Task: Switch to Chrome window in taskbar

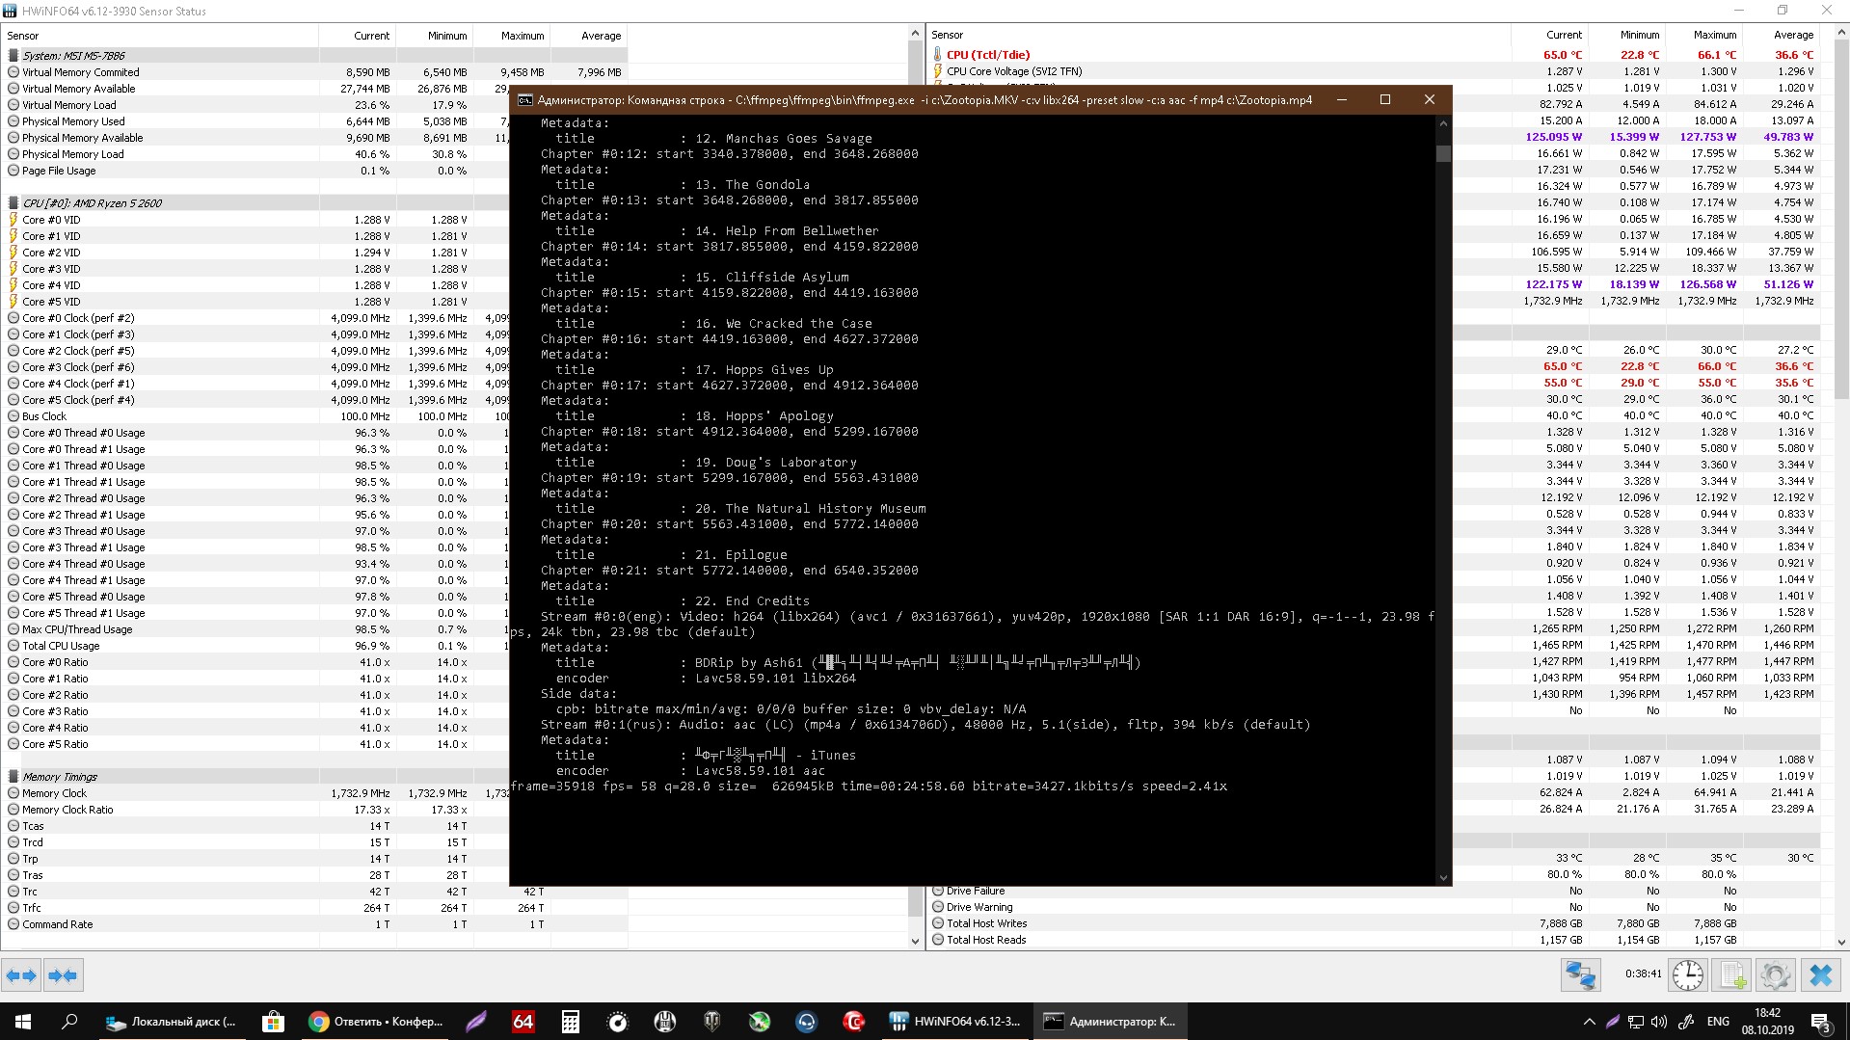Action: 376,1022
